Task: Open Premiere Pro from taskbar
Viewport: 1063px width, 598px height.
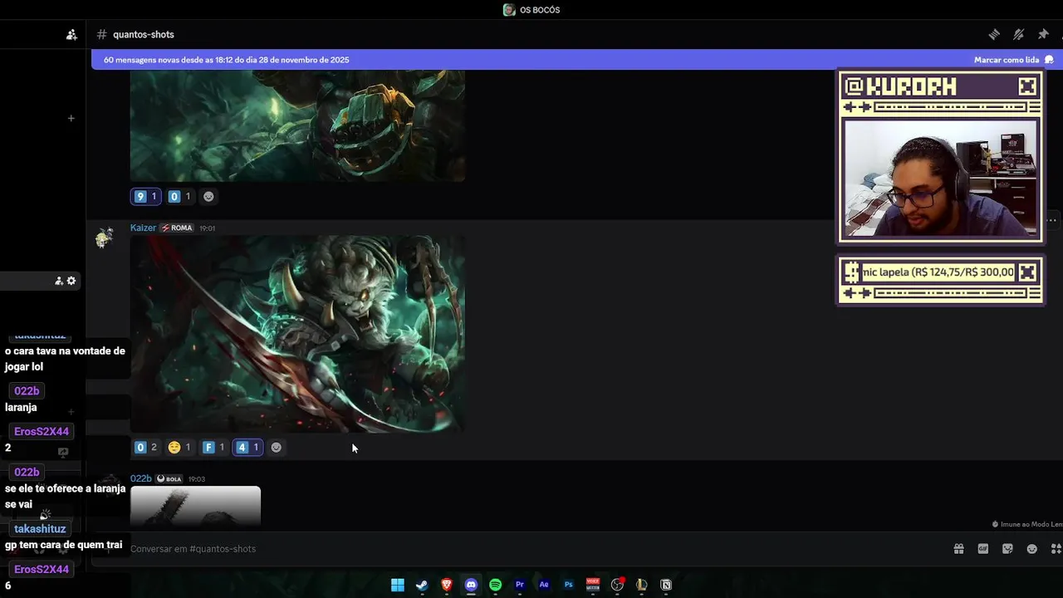Action: click(520, 585)
